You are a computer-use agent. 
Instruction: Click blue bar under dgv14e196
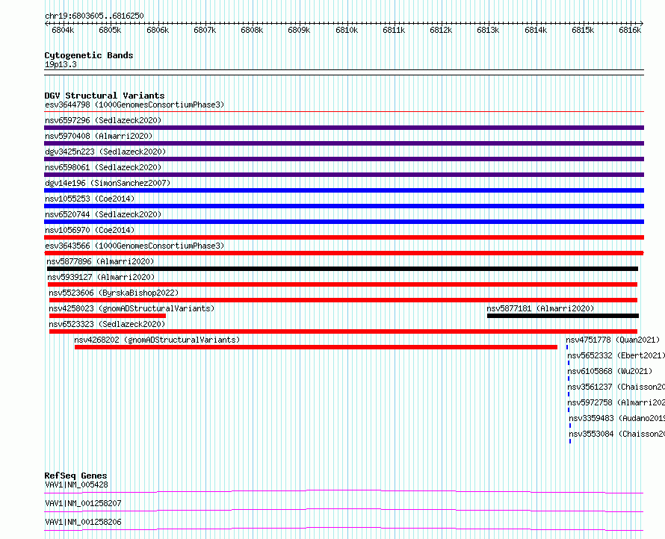coord(344,190)
